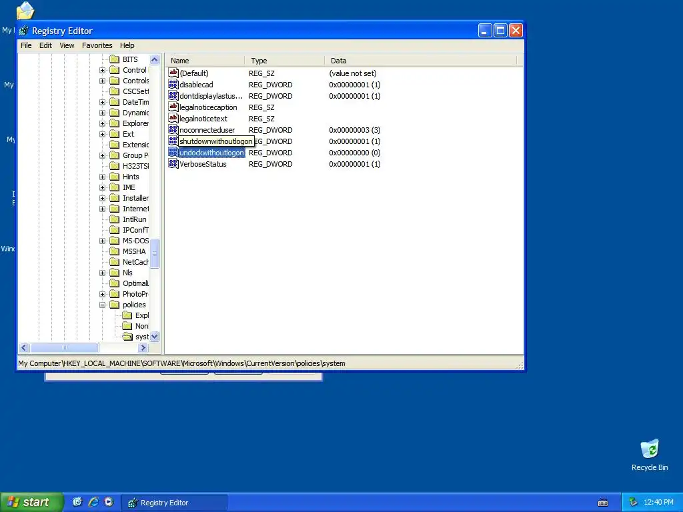The image size is (683, 512).
Task: Click the Name column header
Action: click(x=205, y=61)
